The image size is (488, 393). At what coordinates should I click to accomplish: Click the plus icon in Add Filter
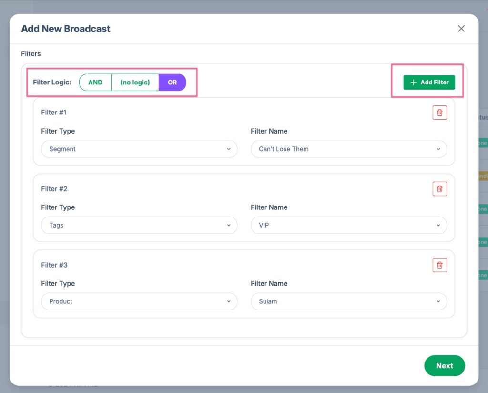click(x=413, y=83)
